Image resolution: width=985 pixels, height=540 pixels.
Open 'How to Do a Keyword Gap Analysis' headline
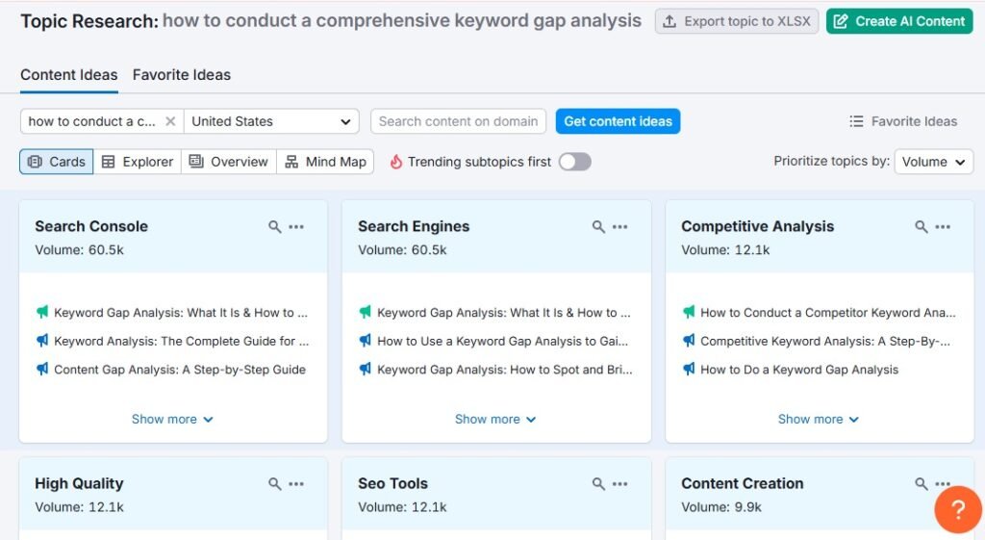pos(799,370)
